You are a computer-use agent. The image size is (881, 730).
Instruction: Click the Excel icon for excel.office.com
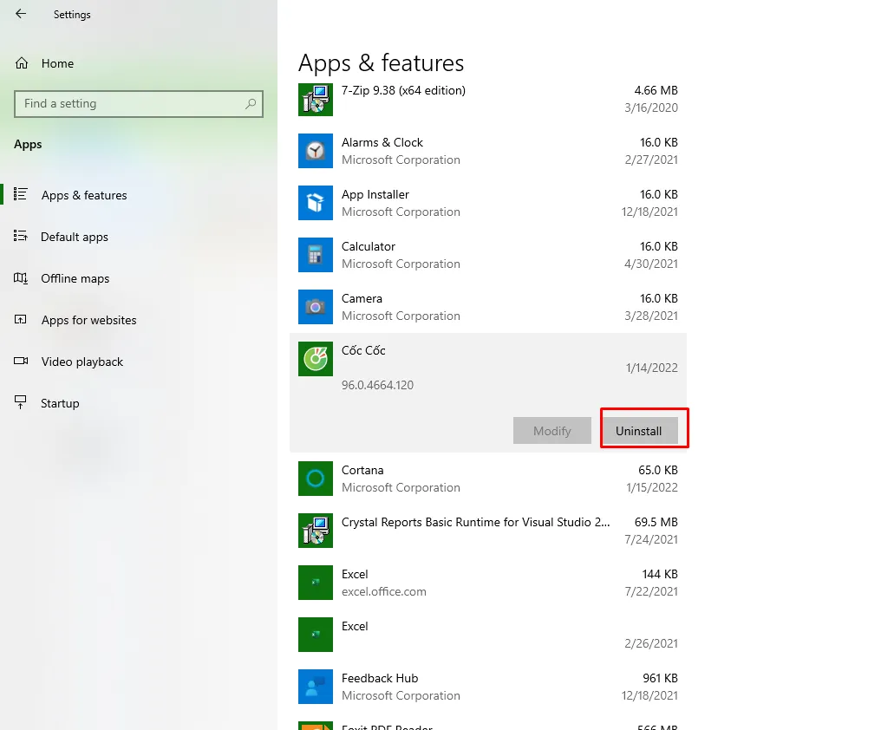point(315,583)
